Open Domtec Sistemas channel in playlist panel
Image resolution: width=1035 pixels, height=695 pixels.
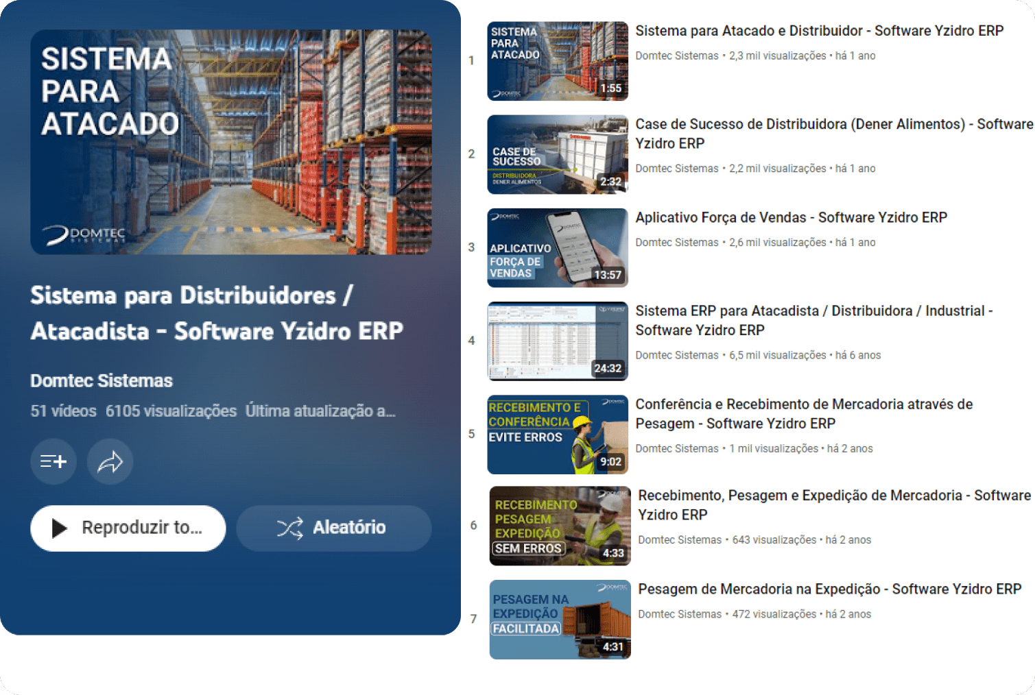102,380
